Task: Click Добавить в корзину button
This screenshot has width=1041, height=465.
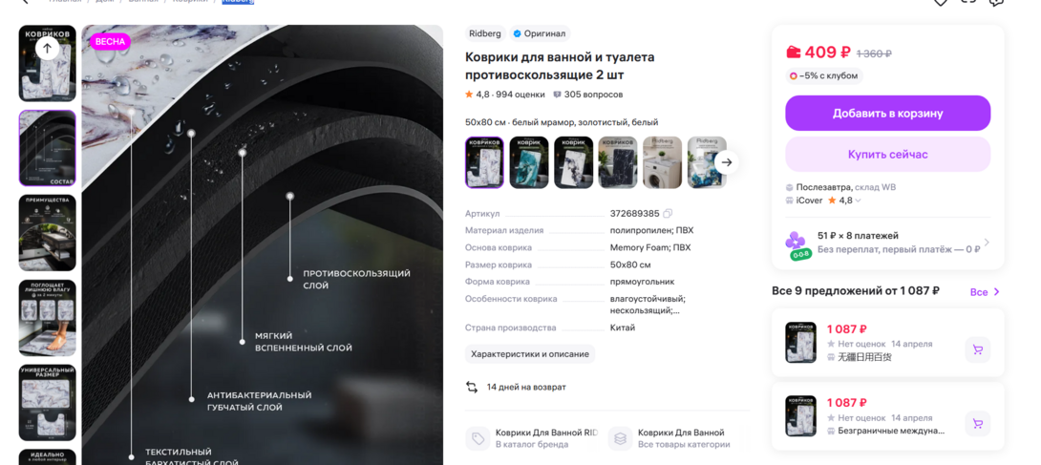Action: tap(887, 114)
